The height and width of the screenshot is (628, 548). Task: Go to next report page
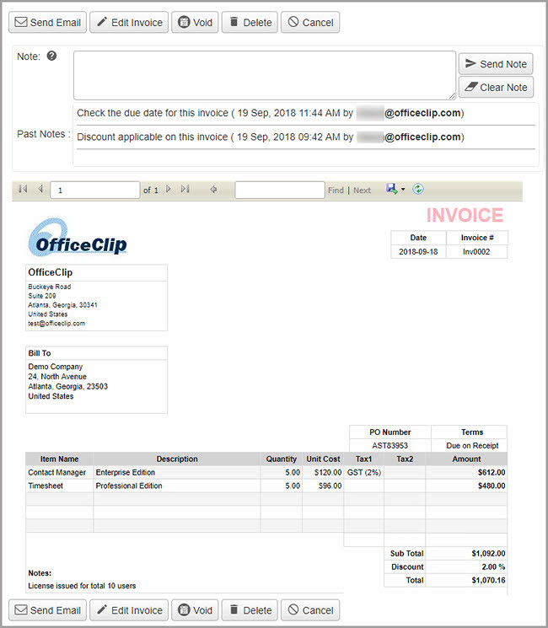pos(169,190)
